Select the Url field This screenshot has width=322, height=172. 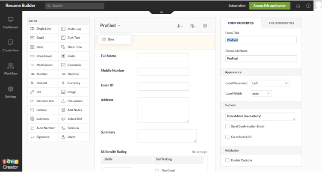click(x=43, y=92)
